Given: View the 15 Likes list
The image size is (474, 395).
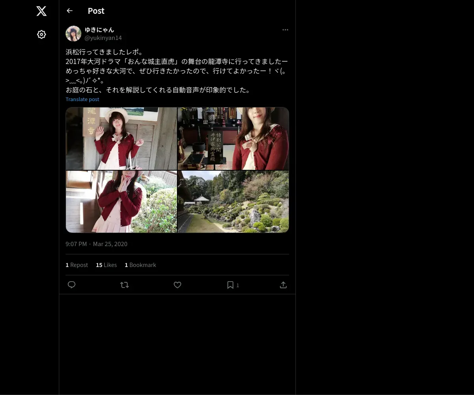Looking at the screenshot, I should coord(106,265).
